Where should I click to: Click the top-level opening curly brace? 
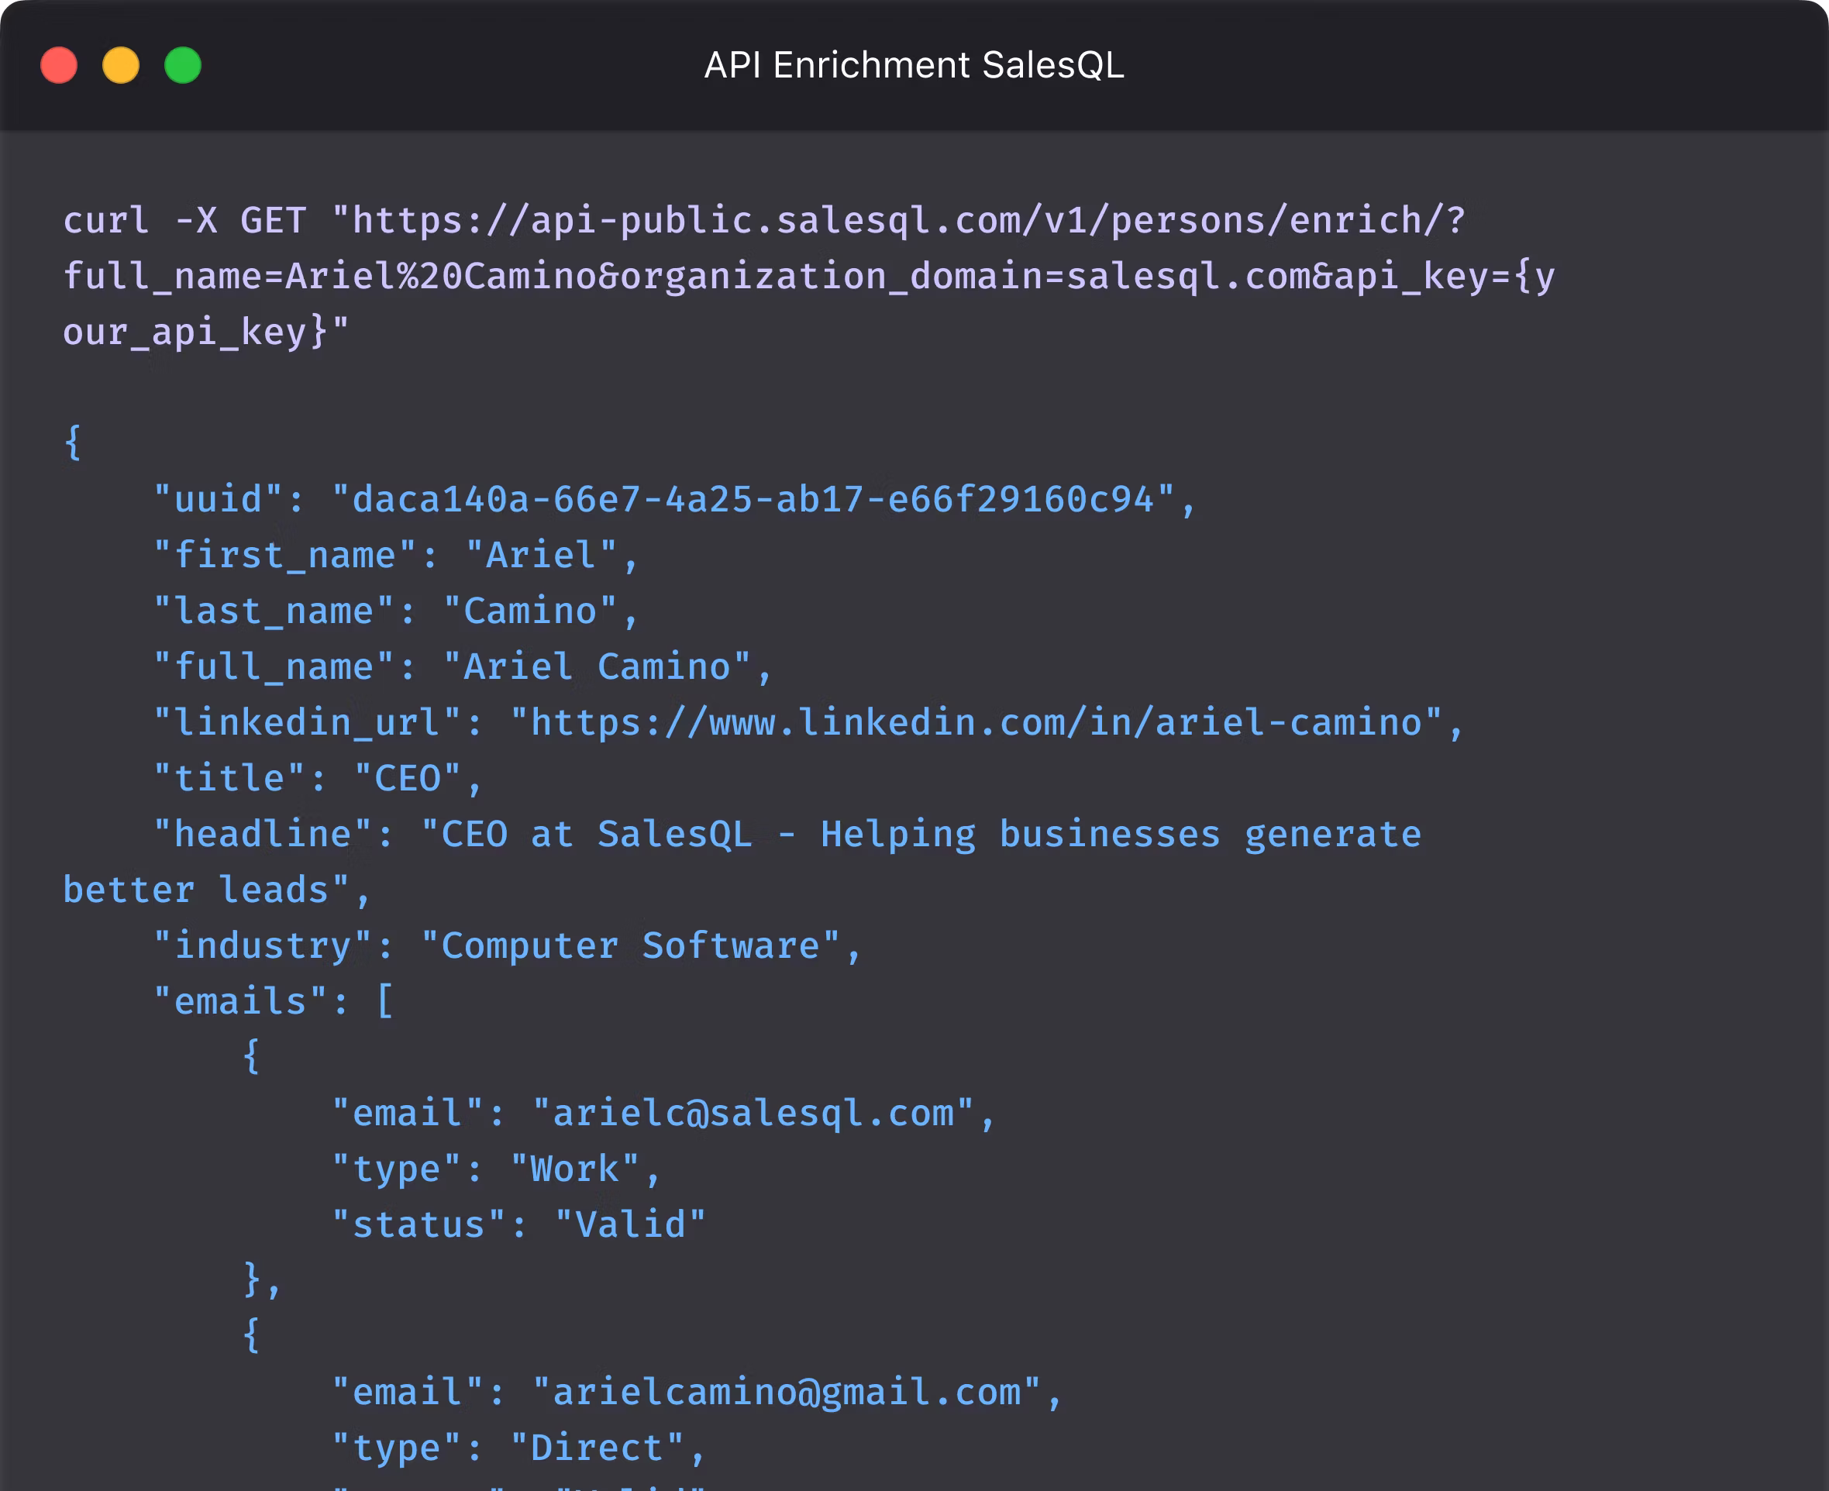pyautogui.click(x=73, y=443)
